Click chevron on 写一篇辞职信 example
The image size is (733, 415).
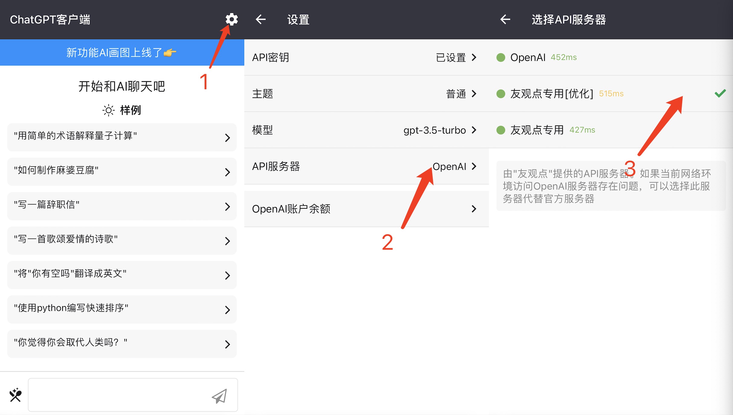point(228,206)
